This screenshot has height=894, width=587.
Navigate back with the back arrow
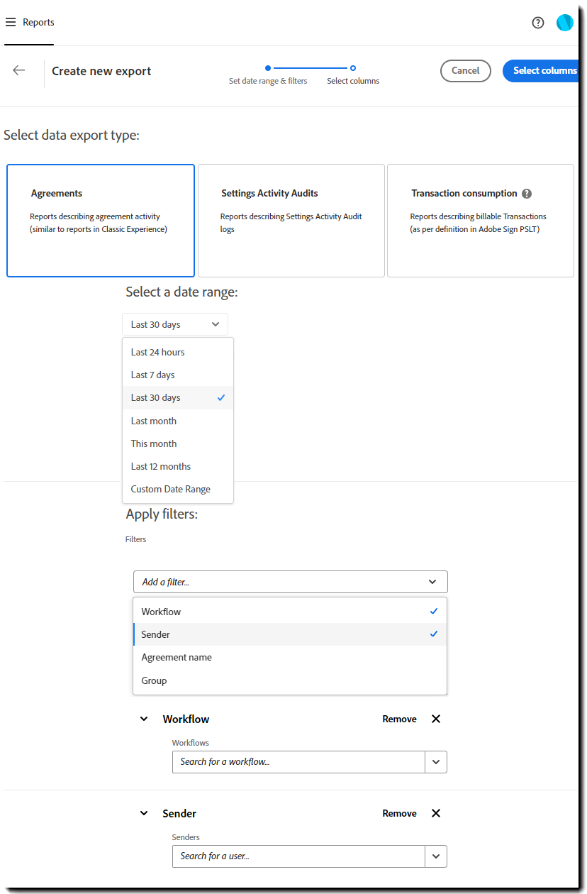pyautogui.click(x=18, y=70)
